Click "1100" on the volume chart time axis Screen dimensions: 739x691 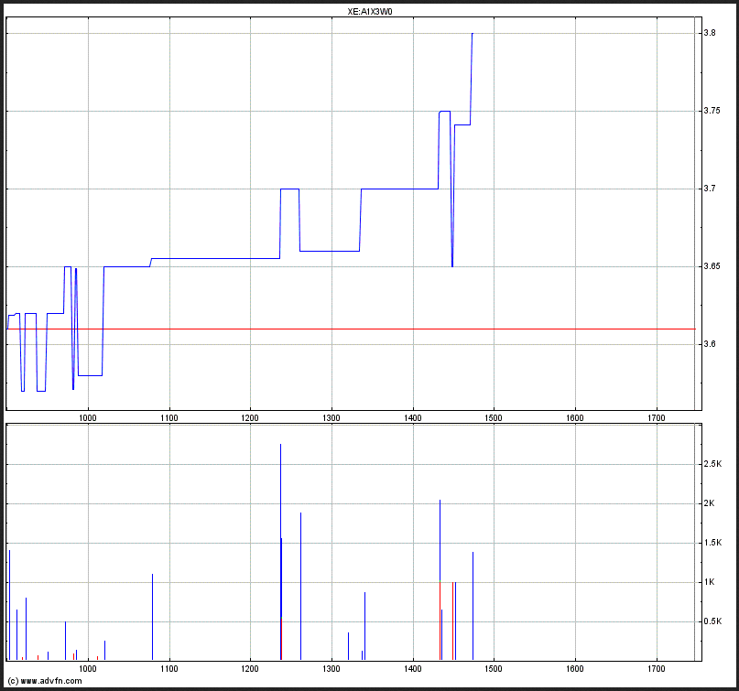[169, 669]
